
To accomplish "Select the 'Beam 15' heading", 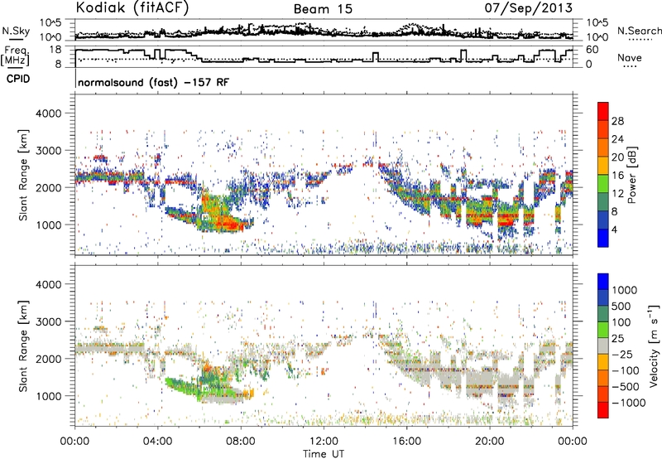I will click(x=323, y=9).
